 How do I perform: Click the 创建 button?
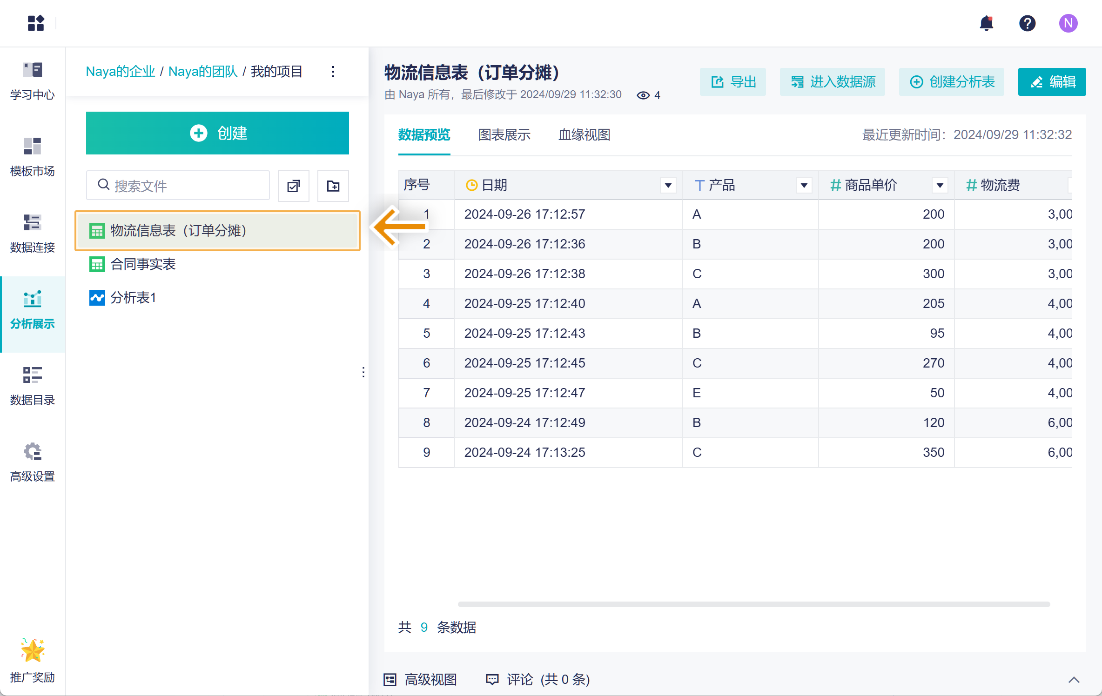(x=217, y=133)
